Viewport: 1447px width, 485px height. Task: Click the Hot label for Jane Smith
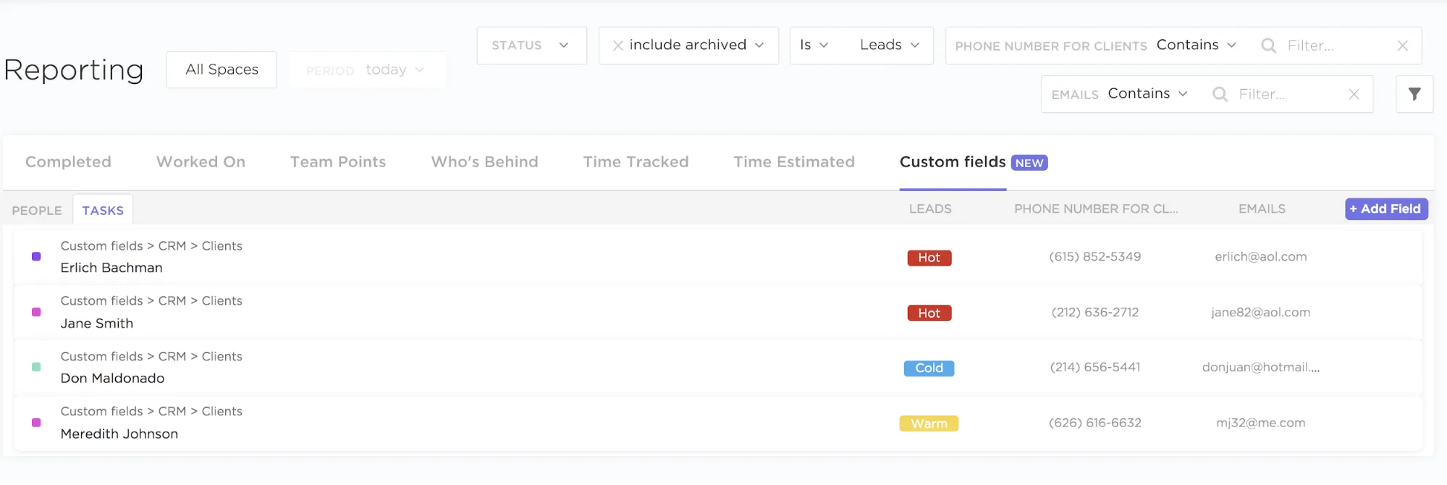point(929,313)
